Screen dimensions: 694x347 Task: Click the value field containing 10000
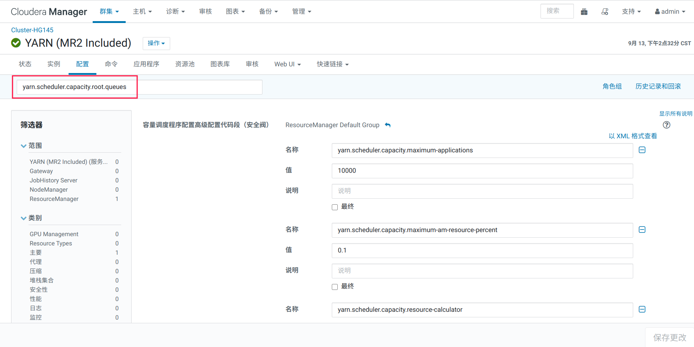(482, 171)
